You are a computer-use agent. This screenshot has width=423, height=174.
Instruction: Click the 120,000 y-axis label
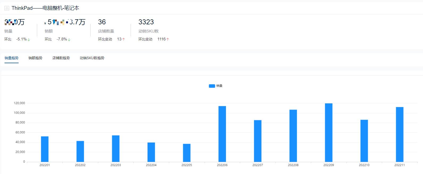tap(19, 103)
